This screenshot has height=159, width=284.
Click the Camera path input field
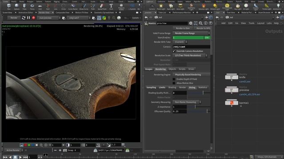pyautogui.click(x=191, y=47)
